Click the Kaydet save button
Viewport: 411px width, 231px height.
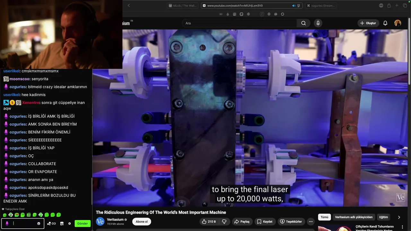(x=265, y=222)
